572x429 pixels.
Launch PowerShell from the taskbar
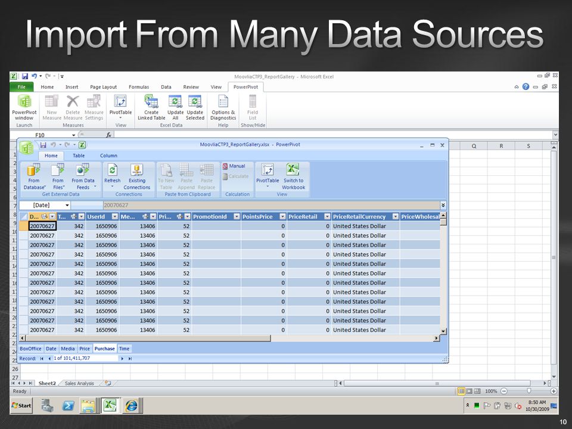tap(68, 405)
